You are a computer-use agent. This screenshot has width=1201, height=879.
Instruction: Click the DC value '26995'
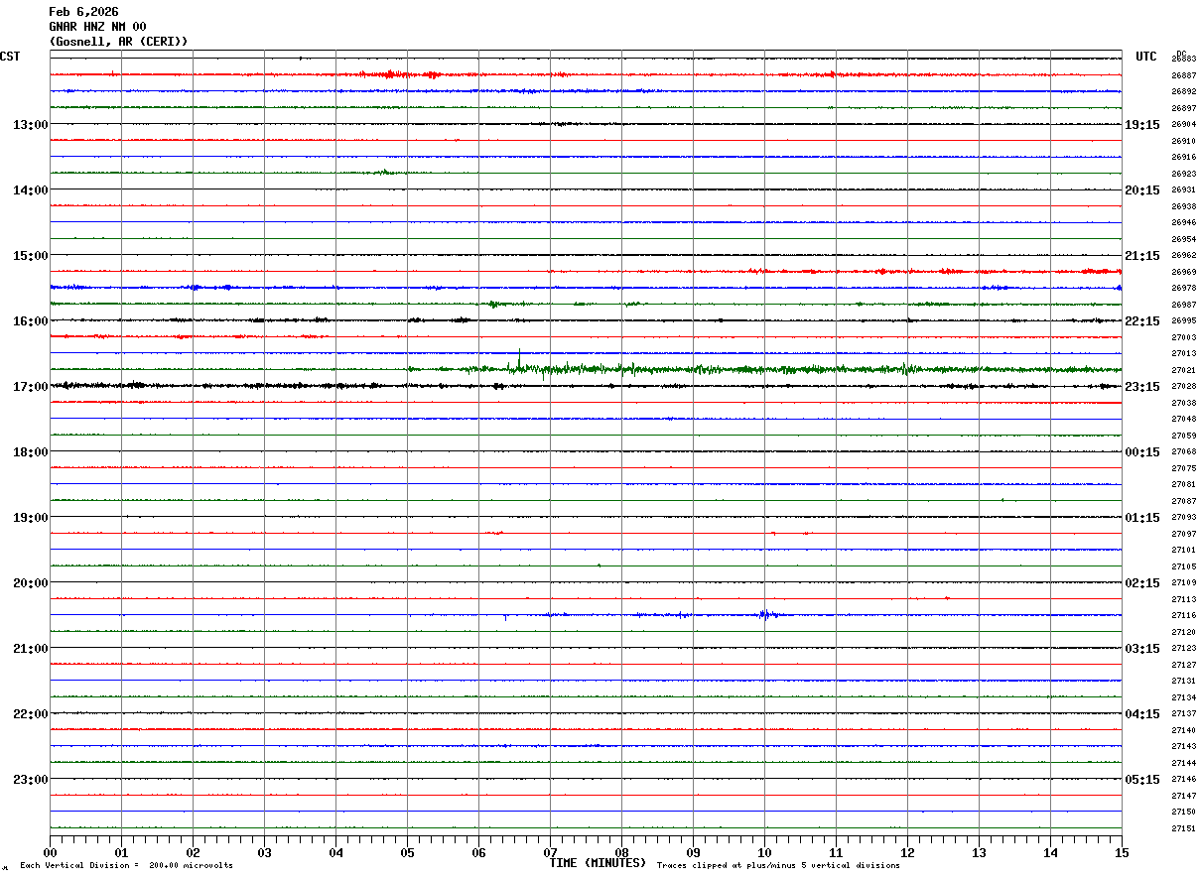click(x=1183, y=320)
